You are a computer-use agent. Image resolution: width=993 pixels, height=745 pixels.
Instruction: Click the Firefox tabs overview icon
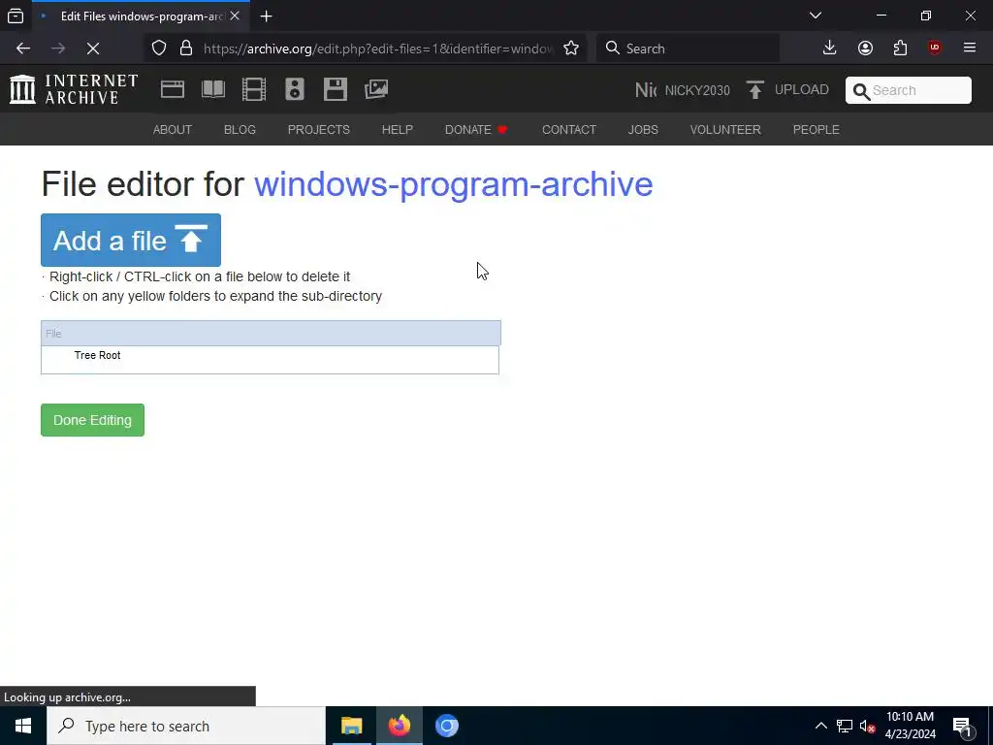pos(16,16)
